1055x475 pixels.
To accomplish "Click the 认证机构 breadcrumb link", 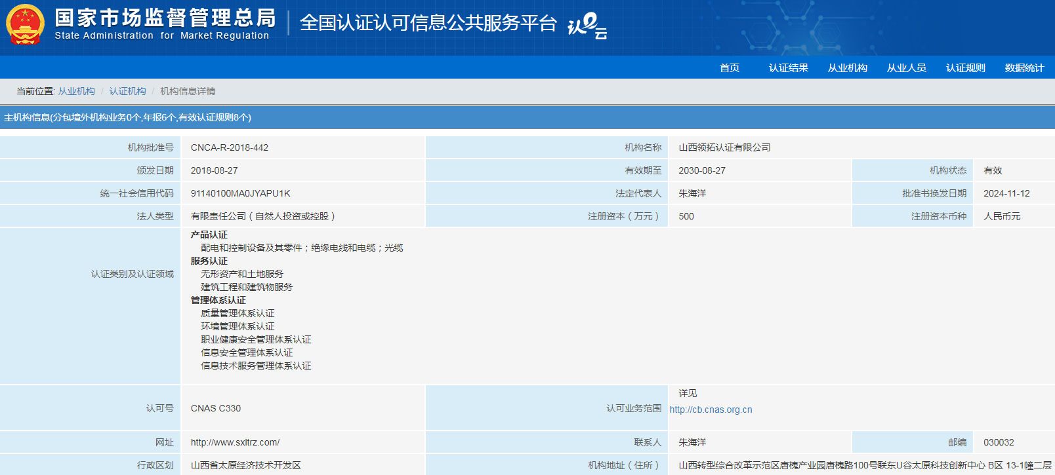I will (x=127, y=91).
